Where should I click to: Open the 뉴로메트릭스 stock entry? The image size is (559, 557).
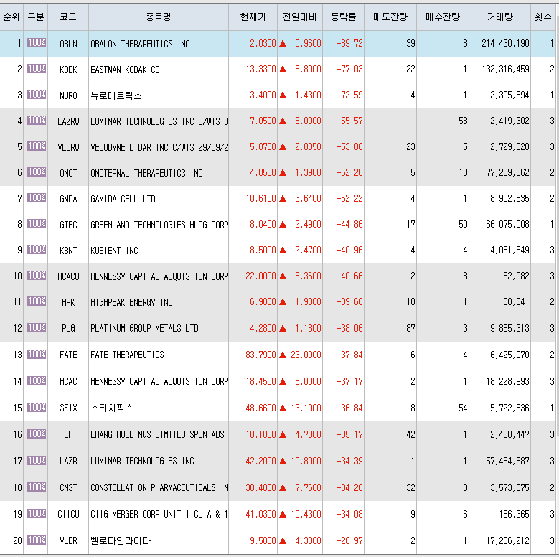[x=116, y=95]
